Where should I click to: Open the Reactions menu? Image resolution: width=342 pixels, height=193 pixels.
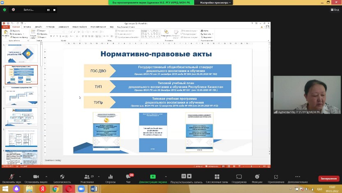(257, 177)
